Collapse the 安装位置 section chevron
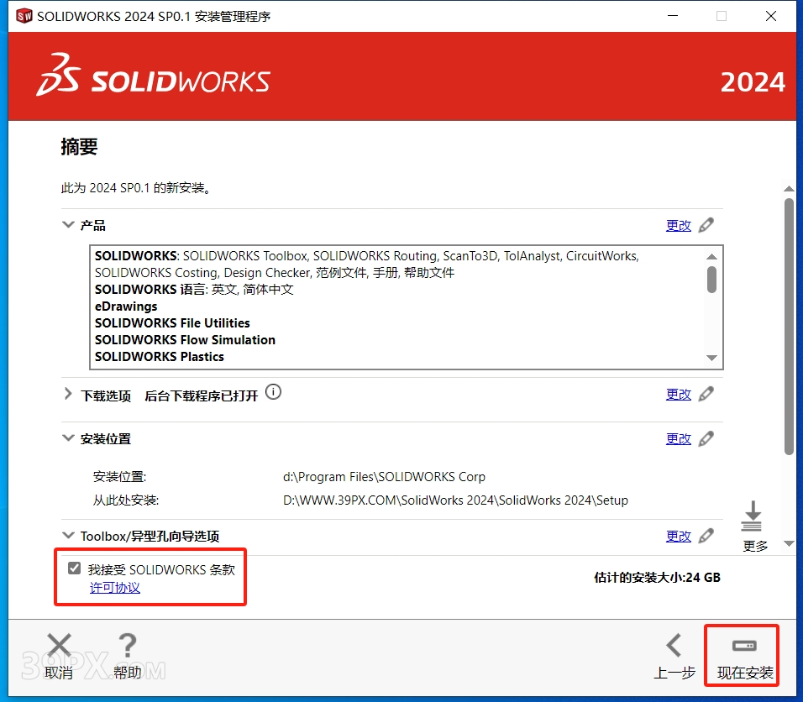 (x=68, y=438)
